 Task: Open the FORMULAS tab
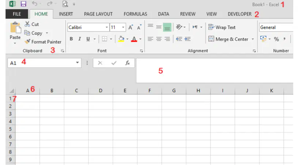click(x=135, y=14)
